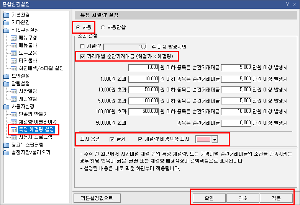Click the 설정저장/불러오기 folder icon

(6, 153)
